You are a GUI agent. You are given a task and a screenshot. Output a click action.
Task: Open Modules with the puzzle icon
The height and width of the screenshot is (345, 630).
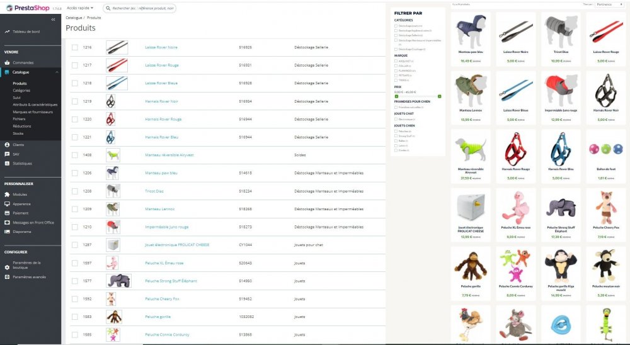7,195
